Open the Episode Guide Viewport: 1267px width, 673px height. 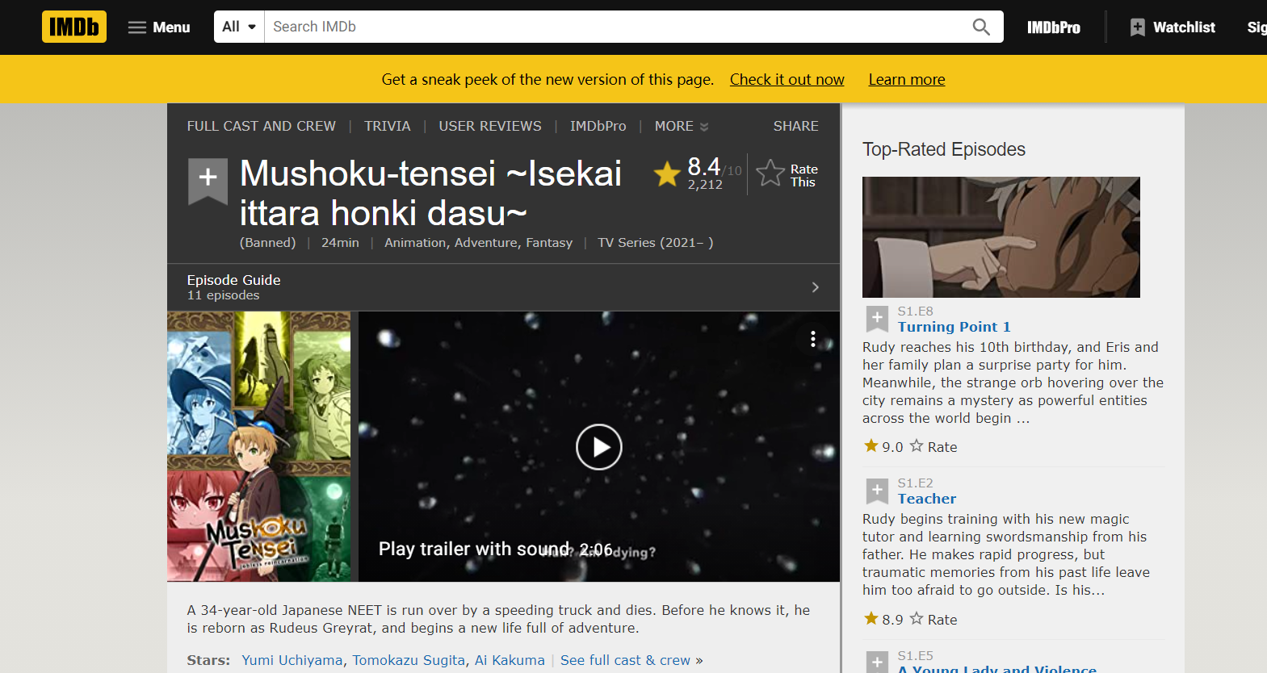tap(233, 280)
